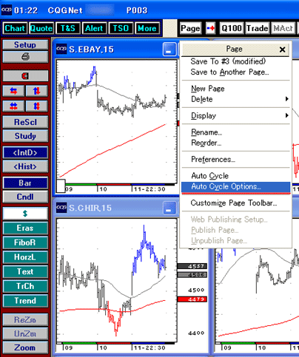Viewport: 299px width, 357px height.
Task: Click the 4536 price label
Action: [192, 275]
